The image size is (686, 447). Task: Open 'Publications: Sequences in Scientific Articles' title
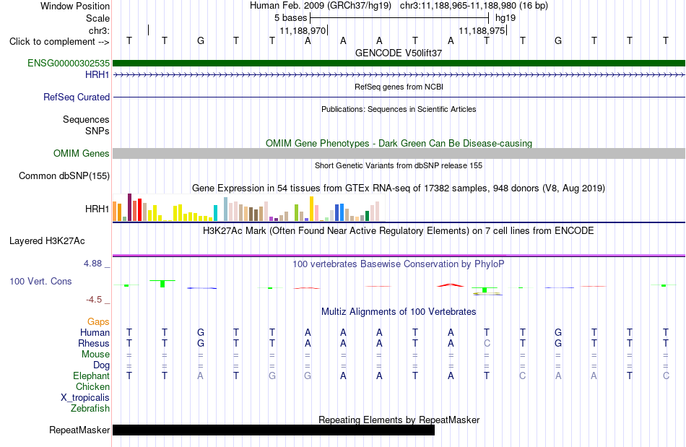pos(399,109)
